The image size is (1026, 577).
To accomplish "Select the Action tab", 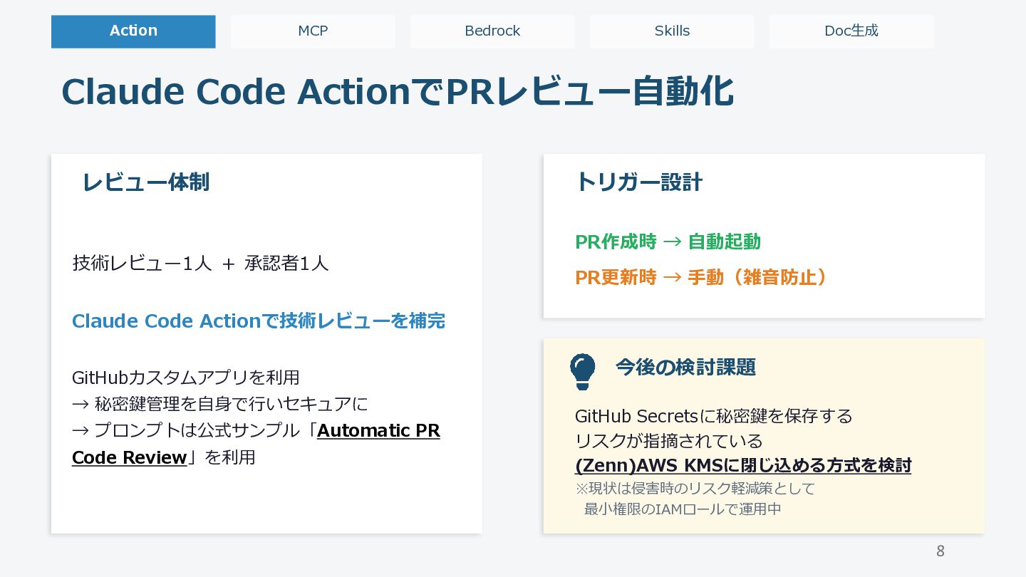I will (x=133, y=31).
